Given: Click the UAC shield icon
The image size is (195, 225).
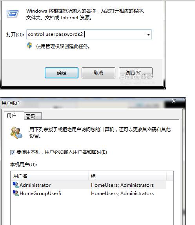Looking at the screenshot, I should [x=29, y=45].
